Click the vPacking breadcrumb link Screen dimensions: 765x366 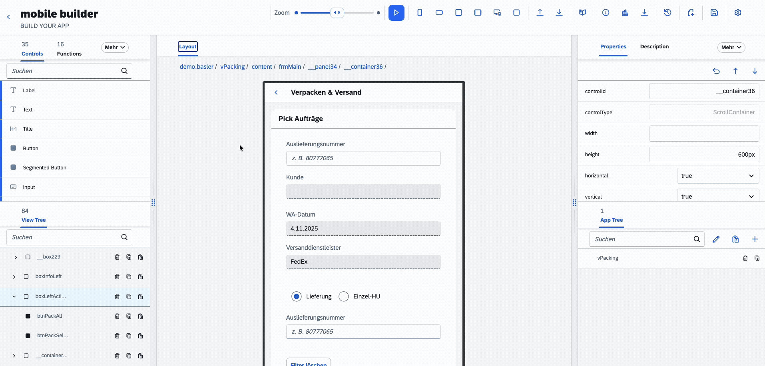[232, 67]
